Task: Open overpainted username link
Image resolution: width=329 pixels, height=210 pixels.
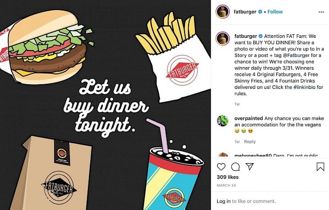Action: (248, 119)
